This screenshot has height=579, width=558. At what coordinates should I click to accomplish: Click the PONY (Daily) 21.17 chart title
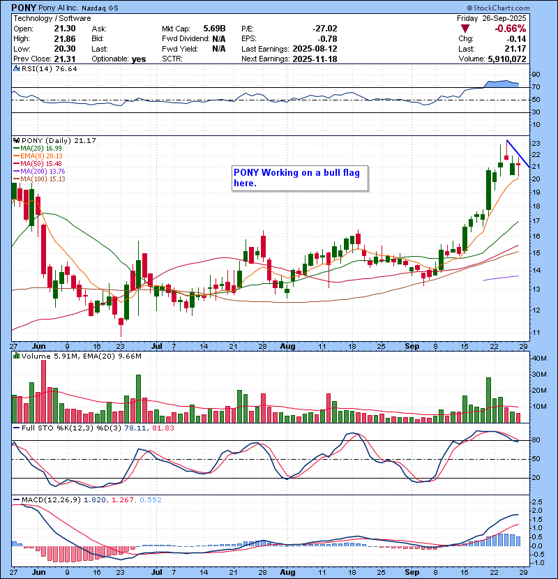[59, 140]
